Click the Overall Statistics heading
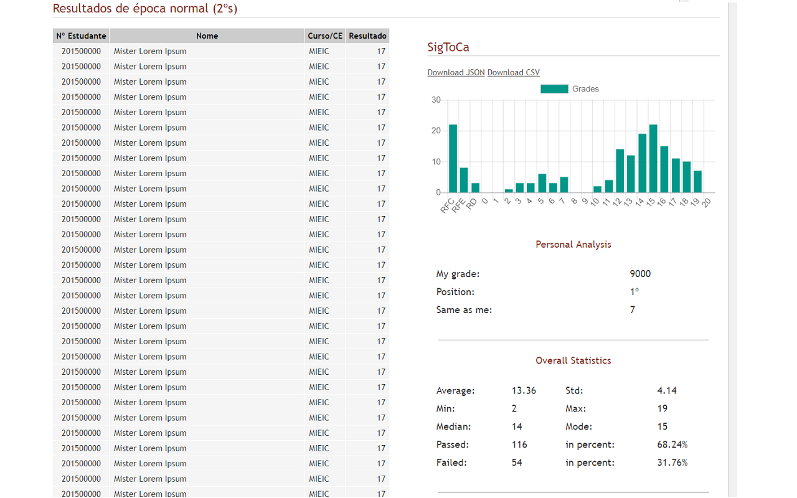Viewport: 797px width, 498px height. [x=573, y=360]
